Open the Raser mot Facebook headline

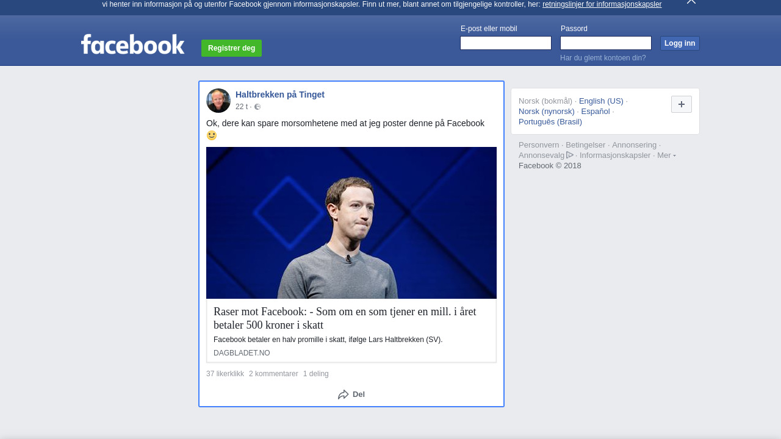pos(345,318)
